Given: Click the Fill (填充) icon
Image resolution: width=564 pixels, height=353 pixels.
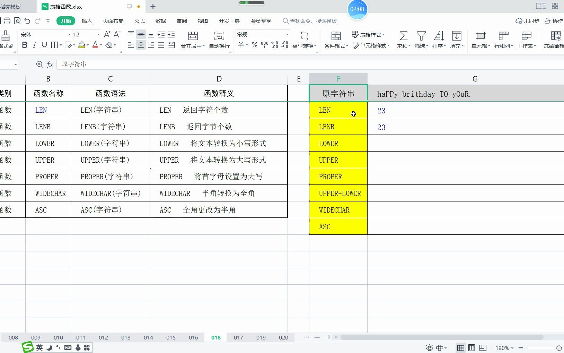Looking at the screenshot, I should coord(457,36).
